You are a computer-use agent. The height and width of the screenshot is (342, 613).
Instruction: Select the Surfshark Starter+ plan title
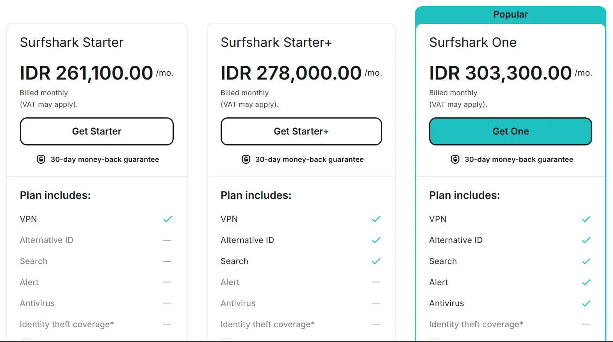276,42
